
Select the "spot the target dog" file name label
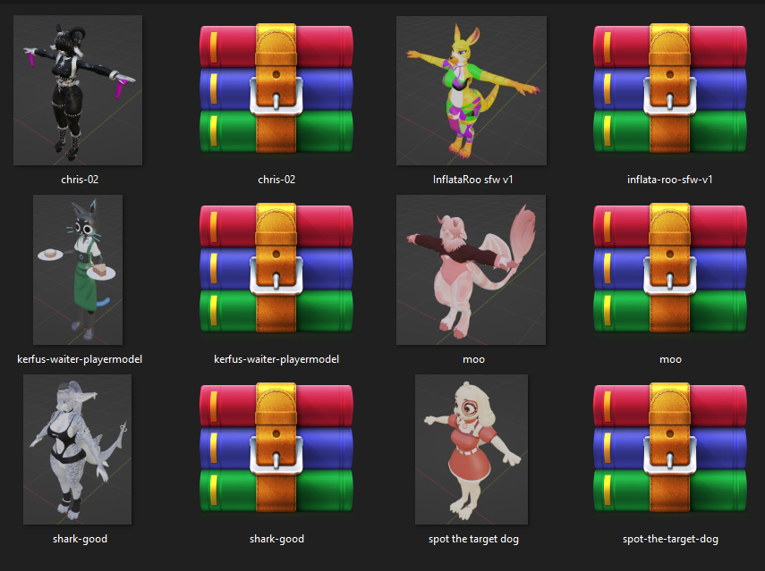tap(473, 539)
